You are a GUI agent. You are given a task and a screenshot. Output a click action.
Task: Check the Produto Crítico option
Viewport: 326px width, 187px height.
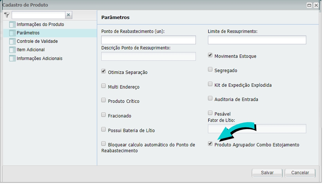coord(103,100)
